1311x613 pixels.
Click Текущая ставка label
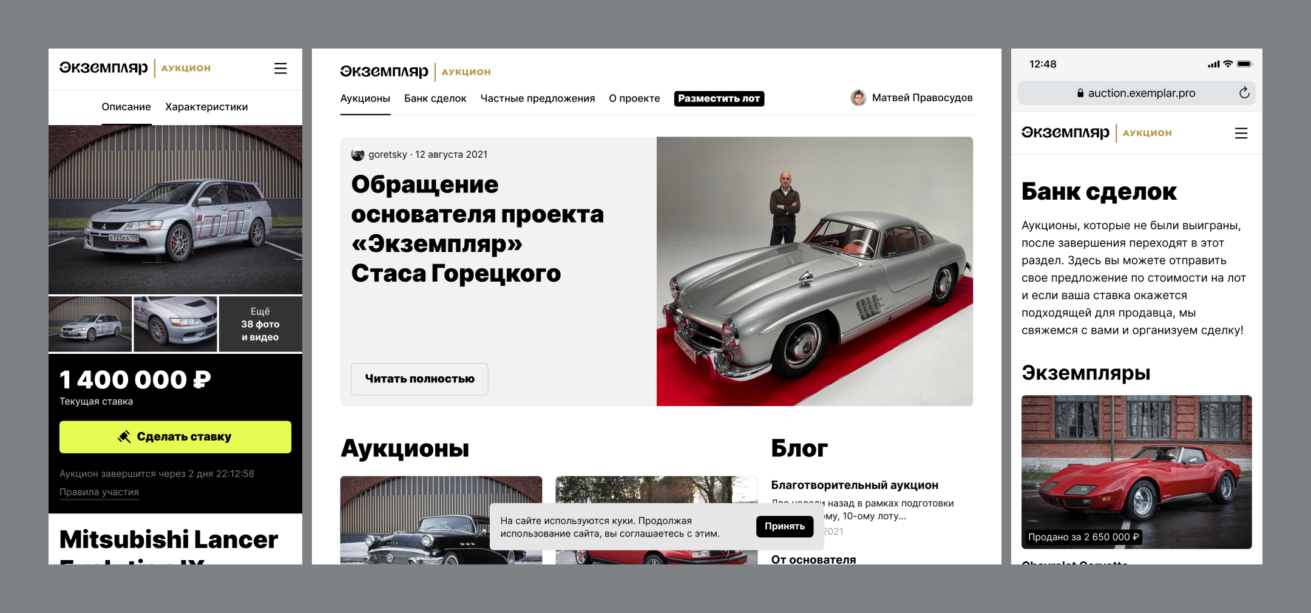click(x=96, y=402)
